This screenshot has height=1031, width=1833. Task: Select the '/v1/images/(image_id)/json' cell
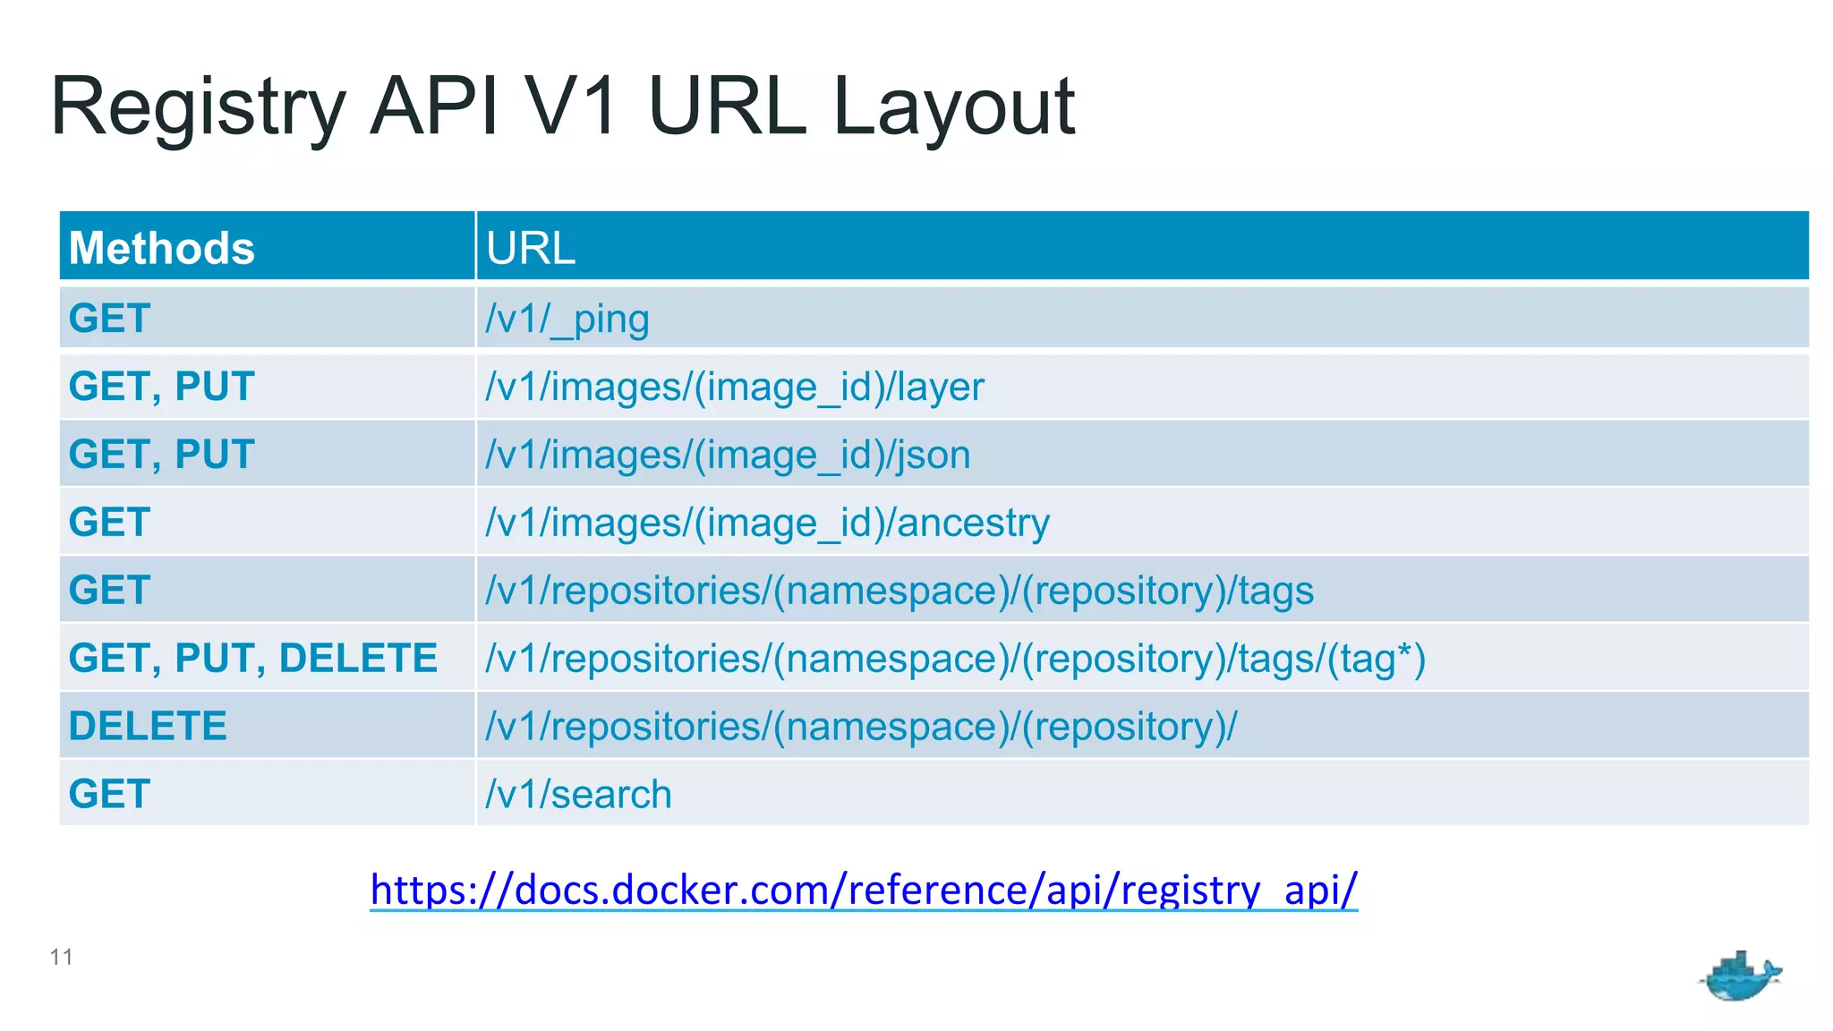coord(1143,454)
